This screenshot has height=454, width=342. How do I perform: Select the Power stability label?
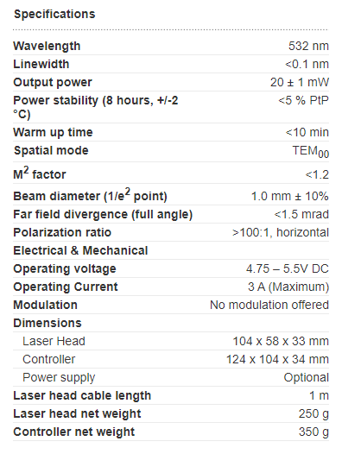coord(96,107)
